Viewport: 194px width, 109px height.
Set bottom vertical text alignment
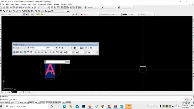[x=31, y=52]
